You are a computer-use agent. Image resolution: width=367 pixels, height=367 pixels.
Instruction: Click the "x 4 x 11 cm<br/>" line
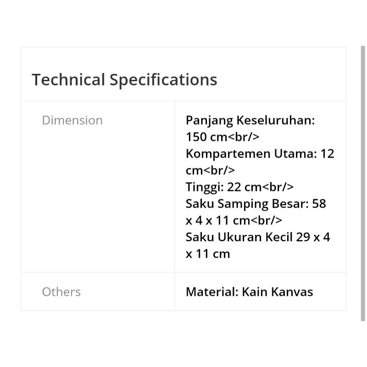(x=234, y=220)
